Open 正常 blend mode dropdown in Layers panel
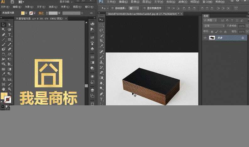 coord(214,26)
